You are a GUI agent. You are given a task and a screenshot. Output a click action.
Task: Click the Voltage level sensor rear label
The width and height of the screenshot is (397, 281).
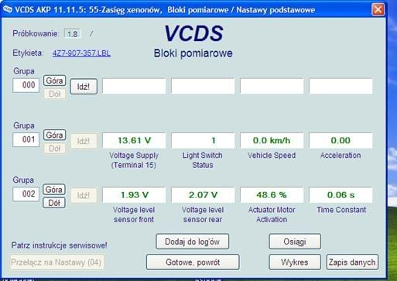click(x=203, y=214)
